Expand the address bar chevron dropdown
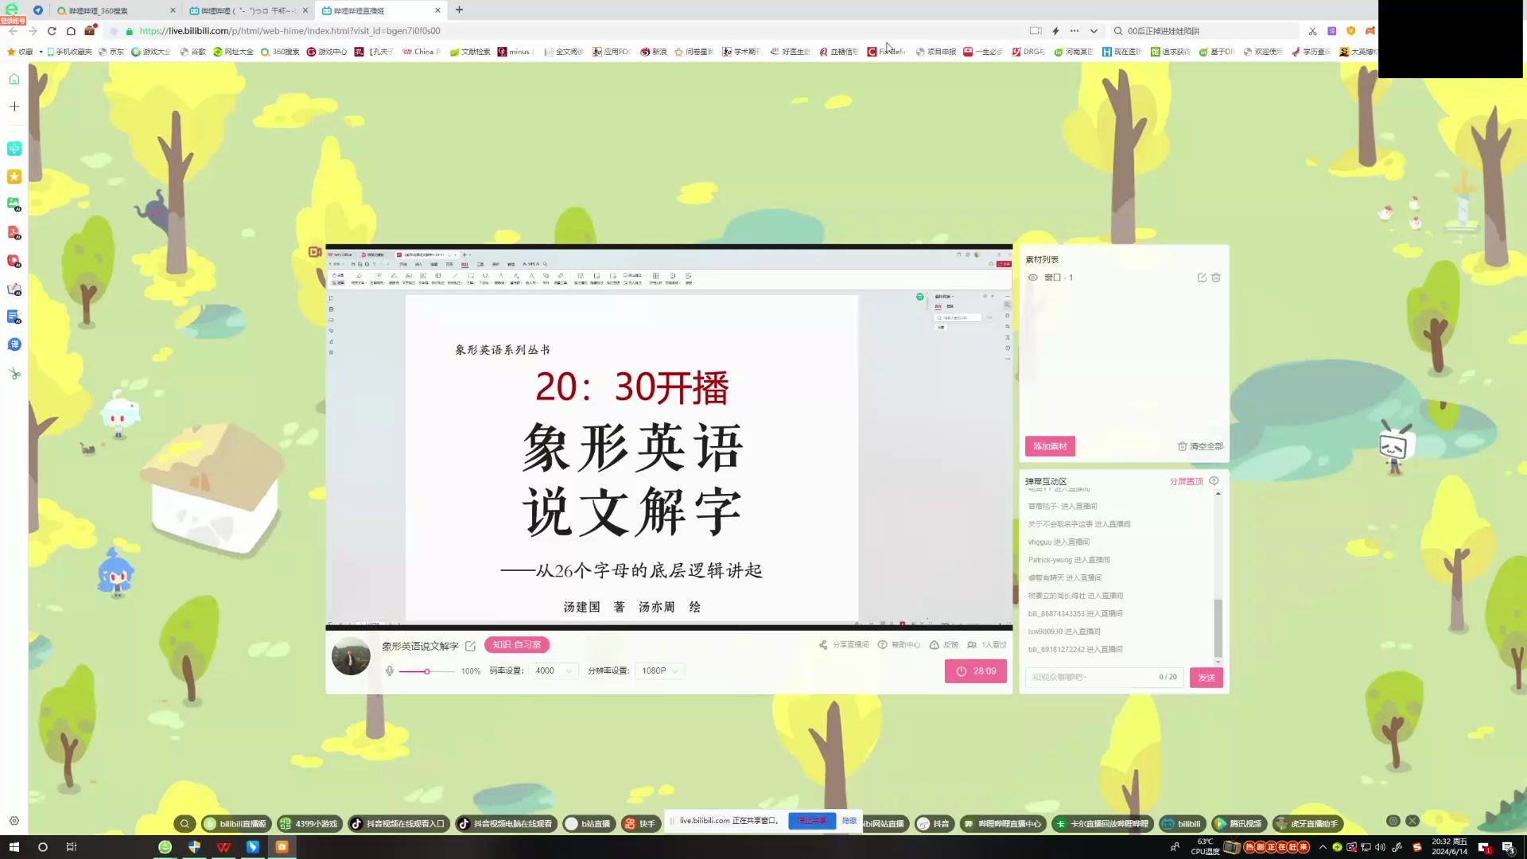 tap(1094, 31)
